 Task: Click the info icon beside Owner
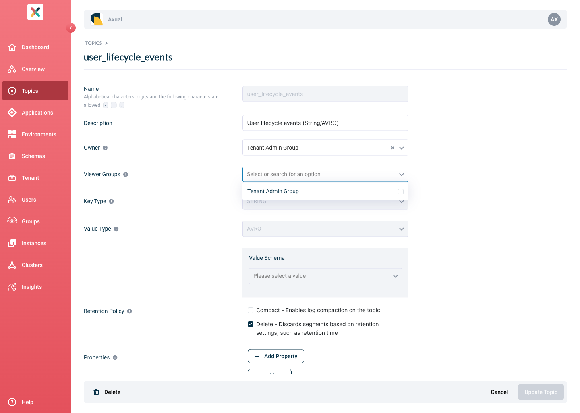click(105, 148)
